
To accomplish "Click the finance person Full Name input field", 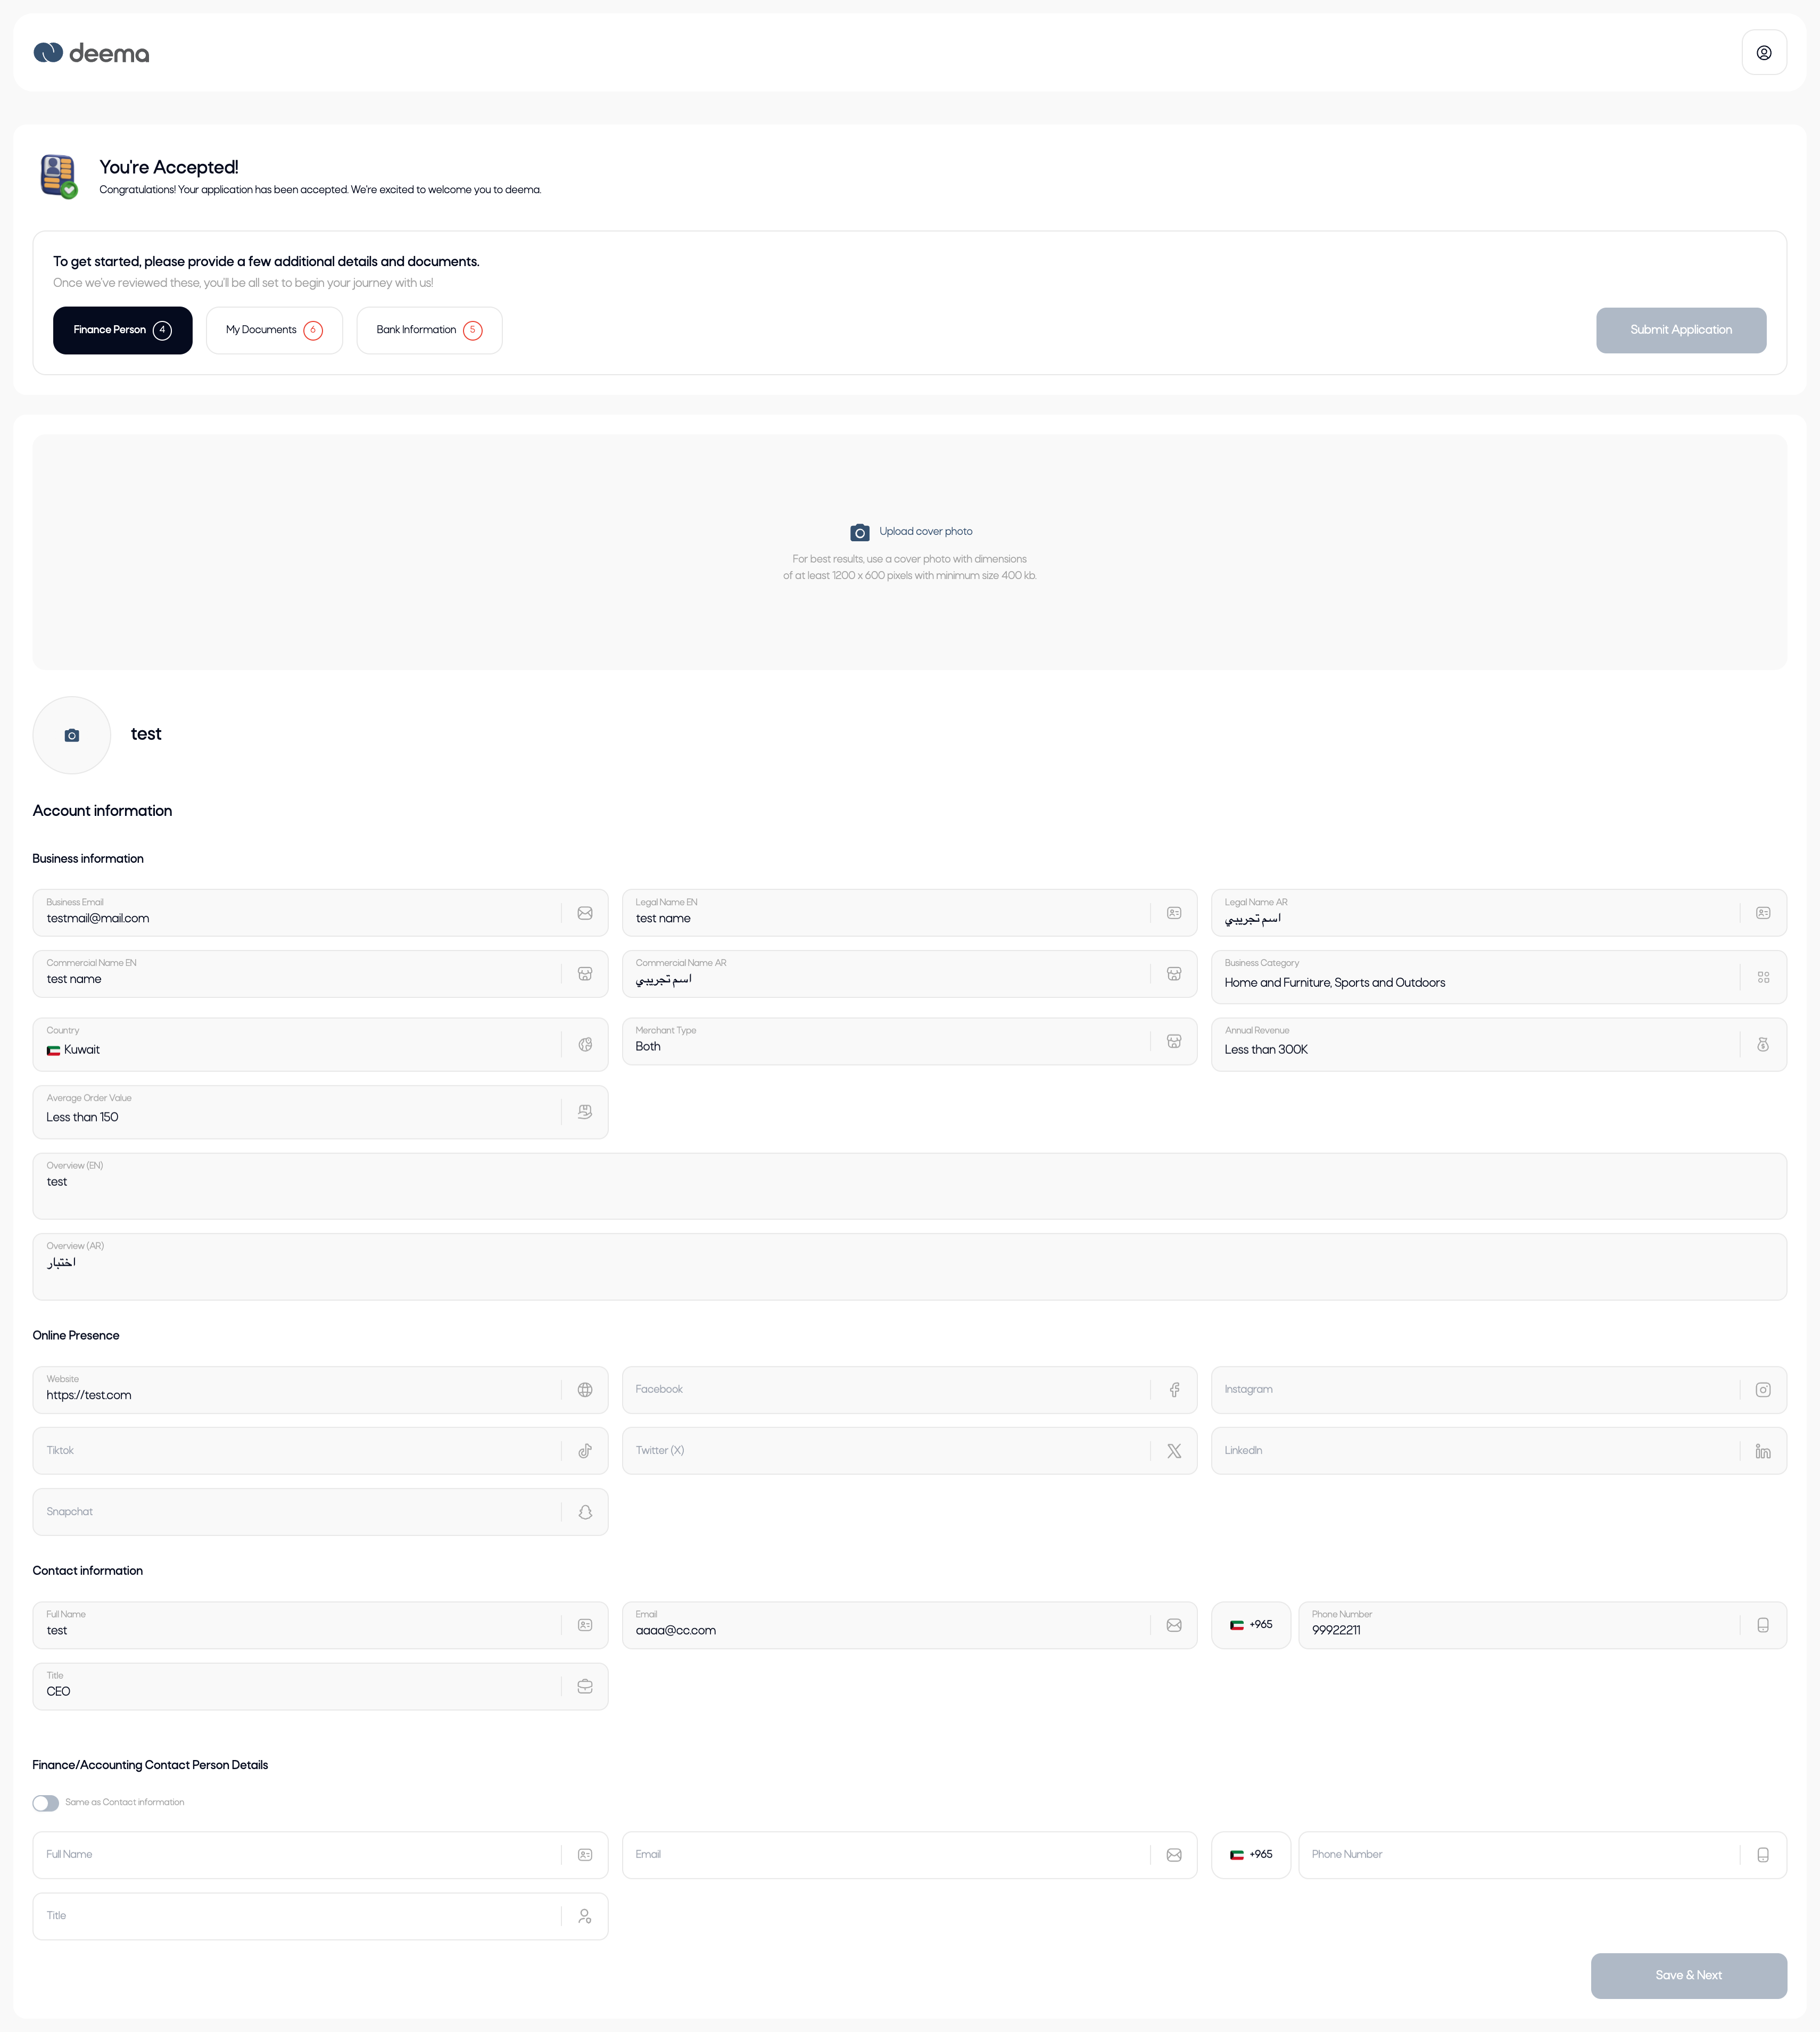I will coord(300,1855).
